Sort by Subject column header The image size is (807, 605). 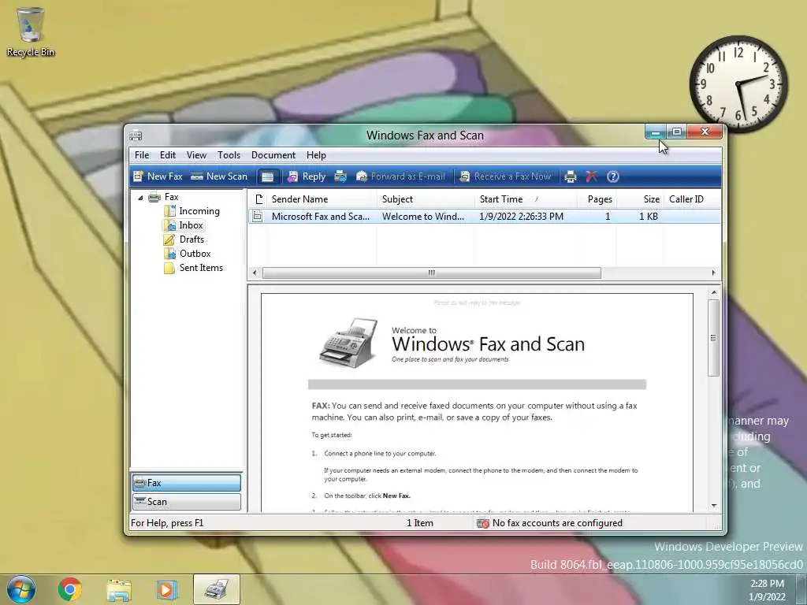tap(426, 199)
